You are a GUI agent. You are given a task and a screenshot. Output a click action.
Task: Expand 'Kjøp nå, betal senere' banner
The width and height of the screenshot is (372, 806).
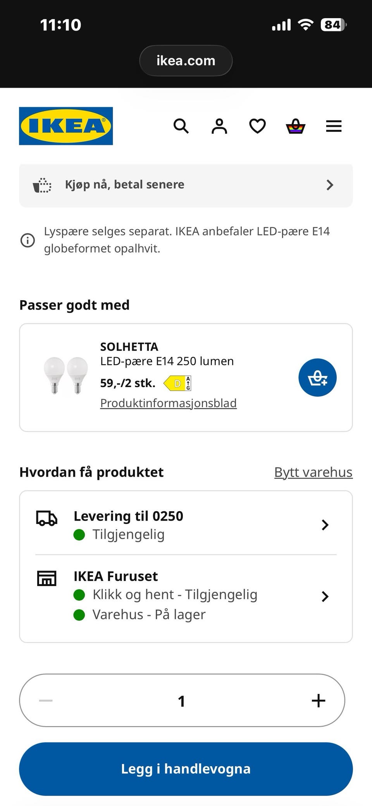click(186, 185)
